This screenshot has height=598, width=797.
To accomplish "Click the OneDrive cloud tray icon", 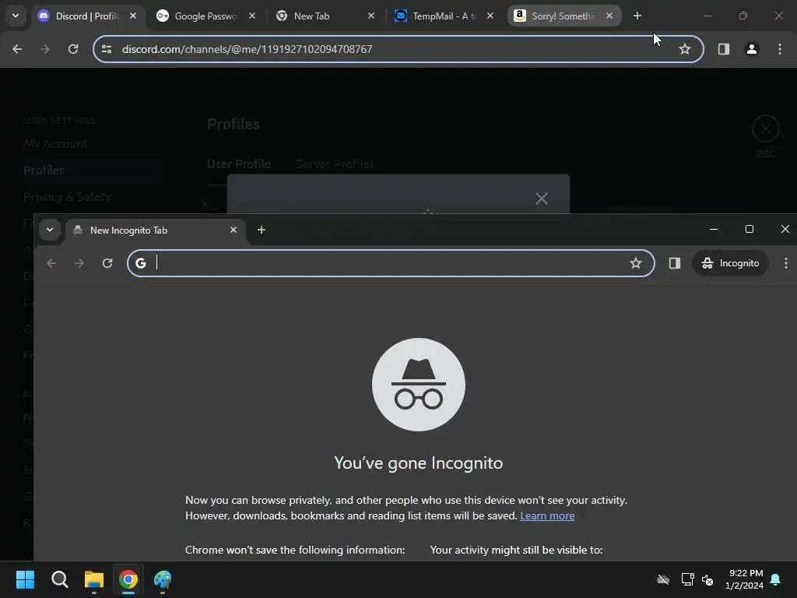I will [663, 579].
